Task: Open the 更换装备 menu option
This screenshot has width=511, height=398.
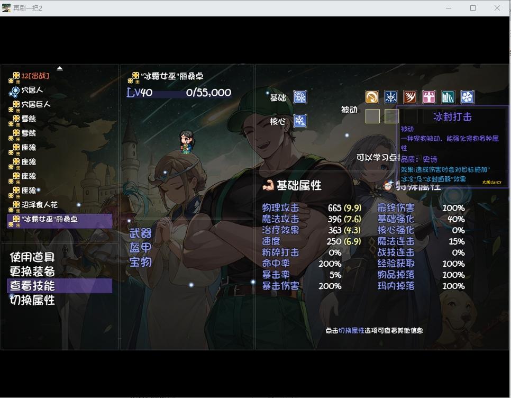Action: 32,272
